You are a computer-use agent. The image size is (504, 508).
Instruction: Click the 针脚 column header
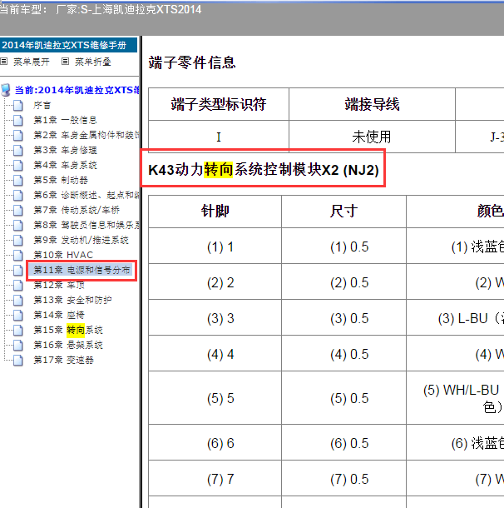(215, 212)
